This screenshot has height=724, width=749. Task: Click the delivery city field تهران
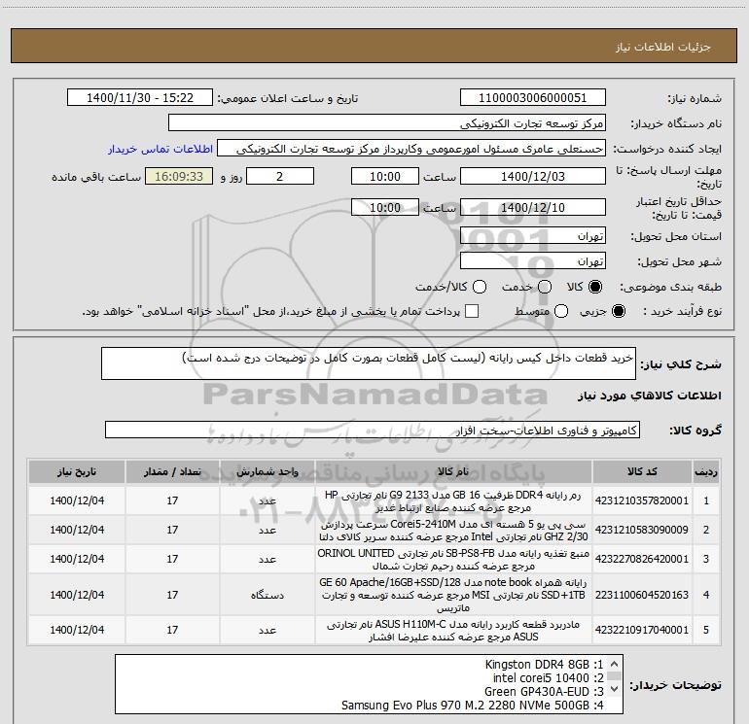coord(533,261)
